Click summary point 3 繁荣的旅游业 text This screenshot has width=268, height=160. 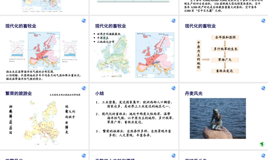[x=133, y=133]
